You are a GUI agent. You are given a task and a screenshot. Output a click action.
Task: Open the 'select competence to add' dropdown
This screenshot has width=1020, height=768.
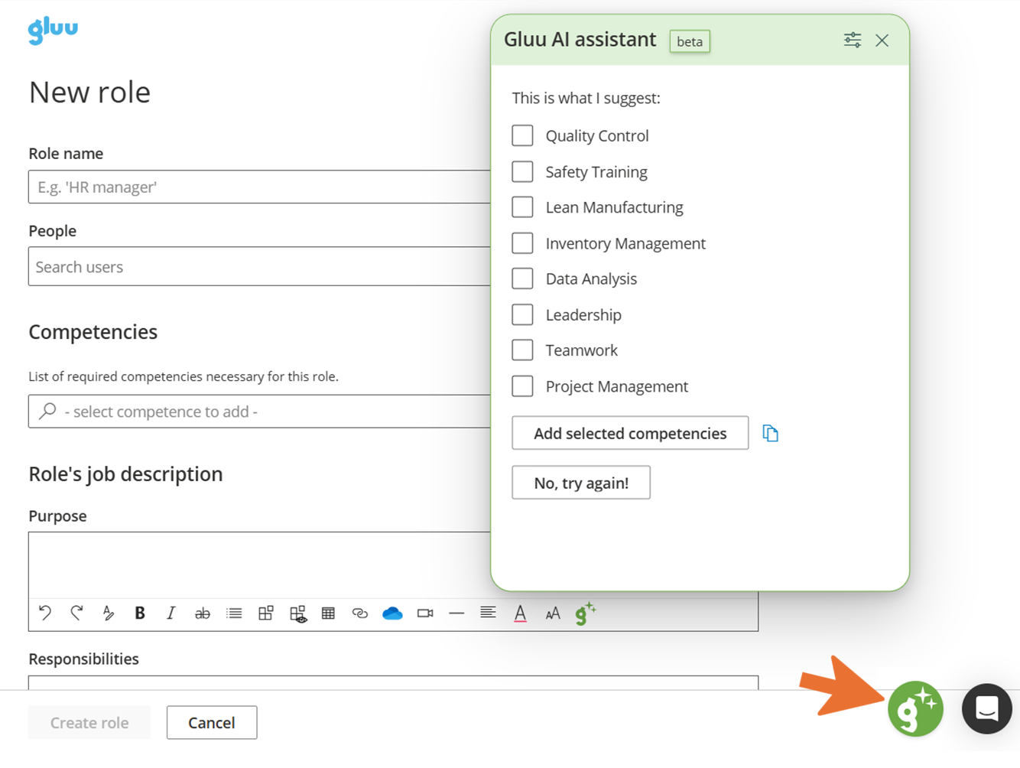260,412
